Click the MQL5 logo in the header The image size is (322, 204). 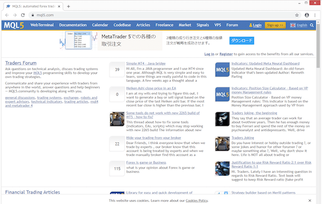click(14, 25)
